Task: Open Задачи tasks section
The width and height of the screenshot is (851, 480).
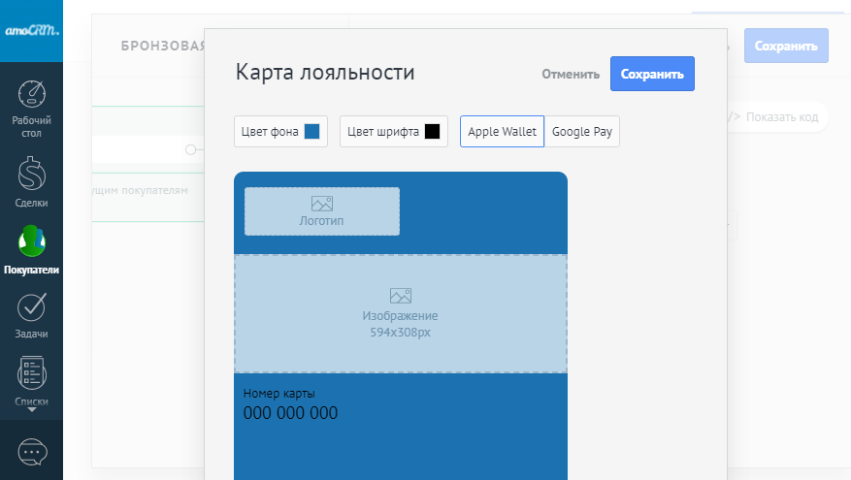Action: (31, 316)
